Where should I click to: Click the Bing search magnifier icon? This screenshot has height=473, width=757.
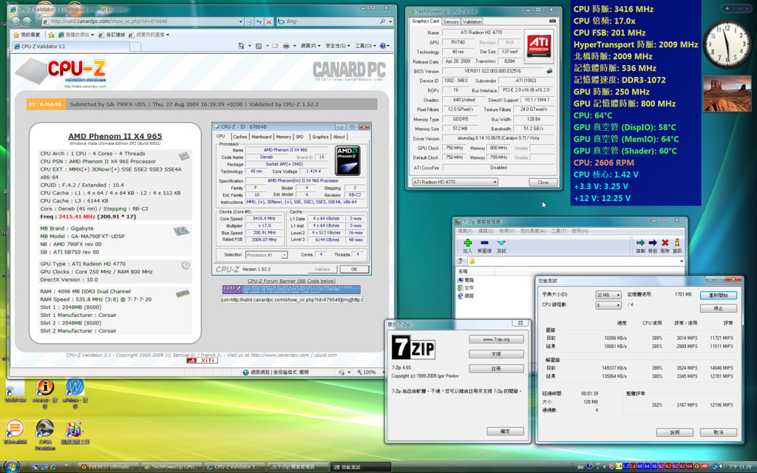[x=383, y=21]
